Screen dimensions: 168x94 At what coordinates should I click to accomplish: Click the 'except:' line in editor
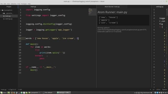pyautogui.click(x=39, y=56)
